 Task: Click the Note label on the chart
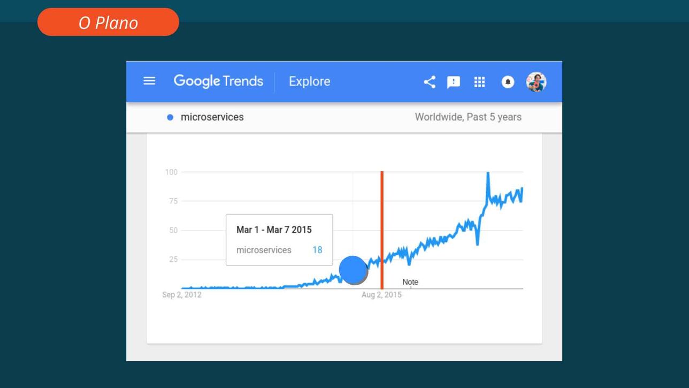[410, 282]
